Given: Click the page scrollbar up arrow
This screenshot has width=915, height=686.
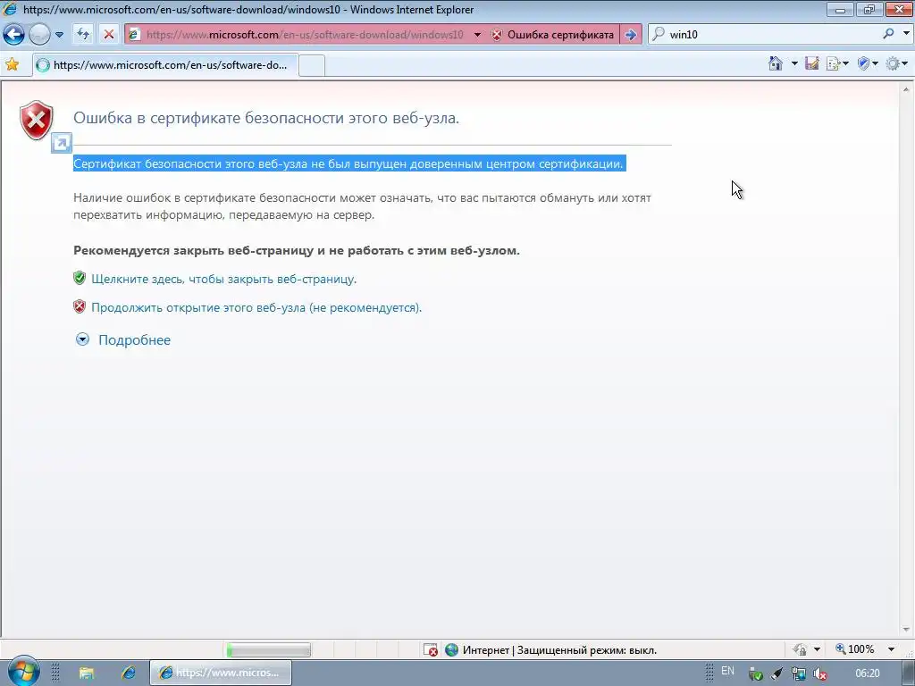Looking at the screenshot, I should click(906, 90).
